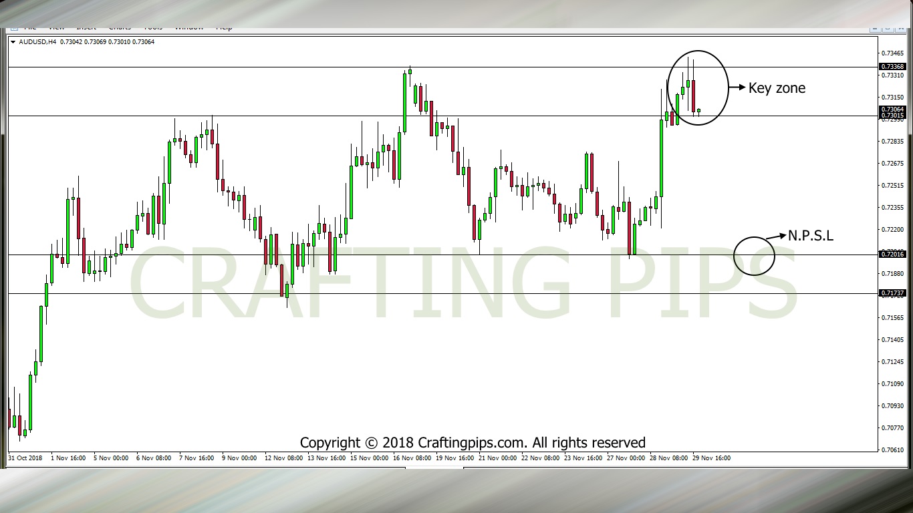Click the 27 Nov 00:00 time label

coord(626,458)
